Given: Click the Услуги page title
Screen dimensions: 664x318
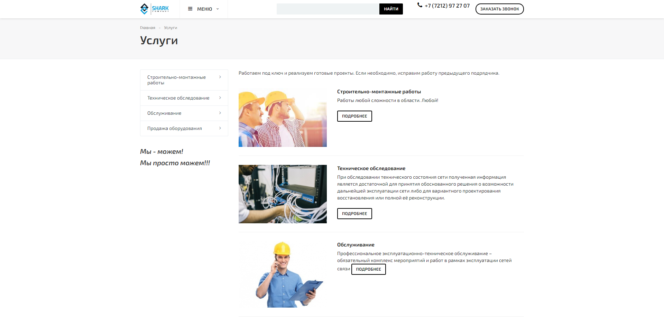Looking at the screenshot, I should tap(159, 40).
